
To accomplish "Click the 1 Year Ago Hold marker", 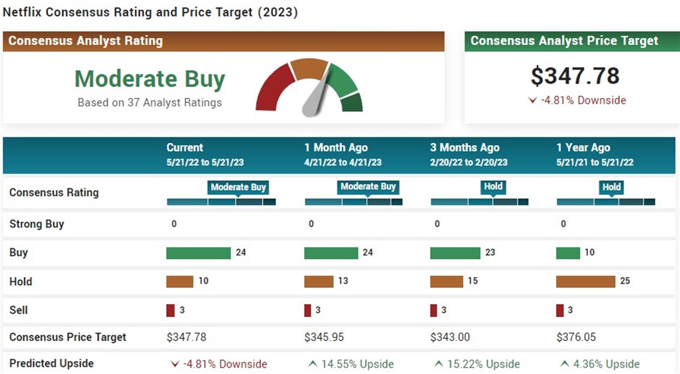I will click(611, 187).
